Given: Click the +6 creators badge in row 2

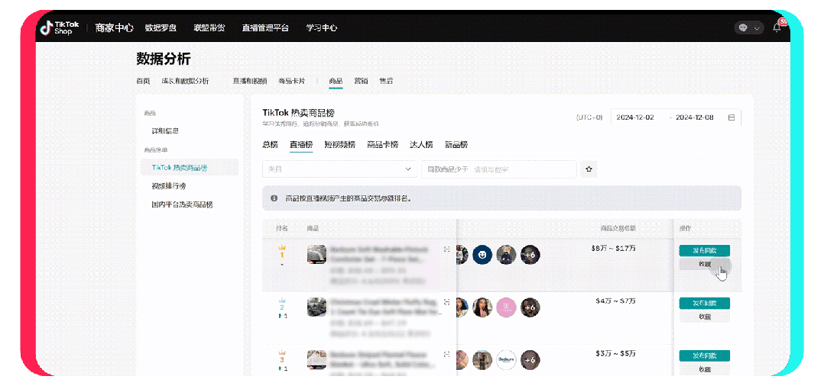Looking at the screenshot, I should pos(530,307).
